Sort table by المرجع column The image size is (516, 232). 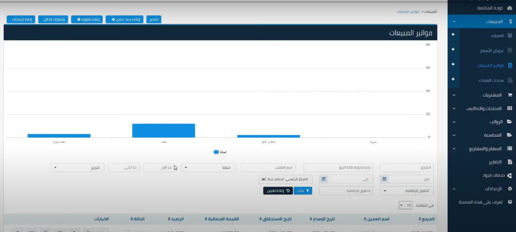click(426, 219)
